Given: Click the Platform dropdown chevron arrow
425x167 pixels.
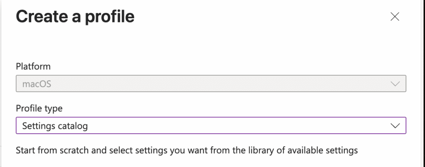Looking at the screenshot, I should pyautogui.click(x=395, y=84).
